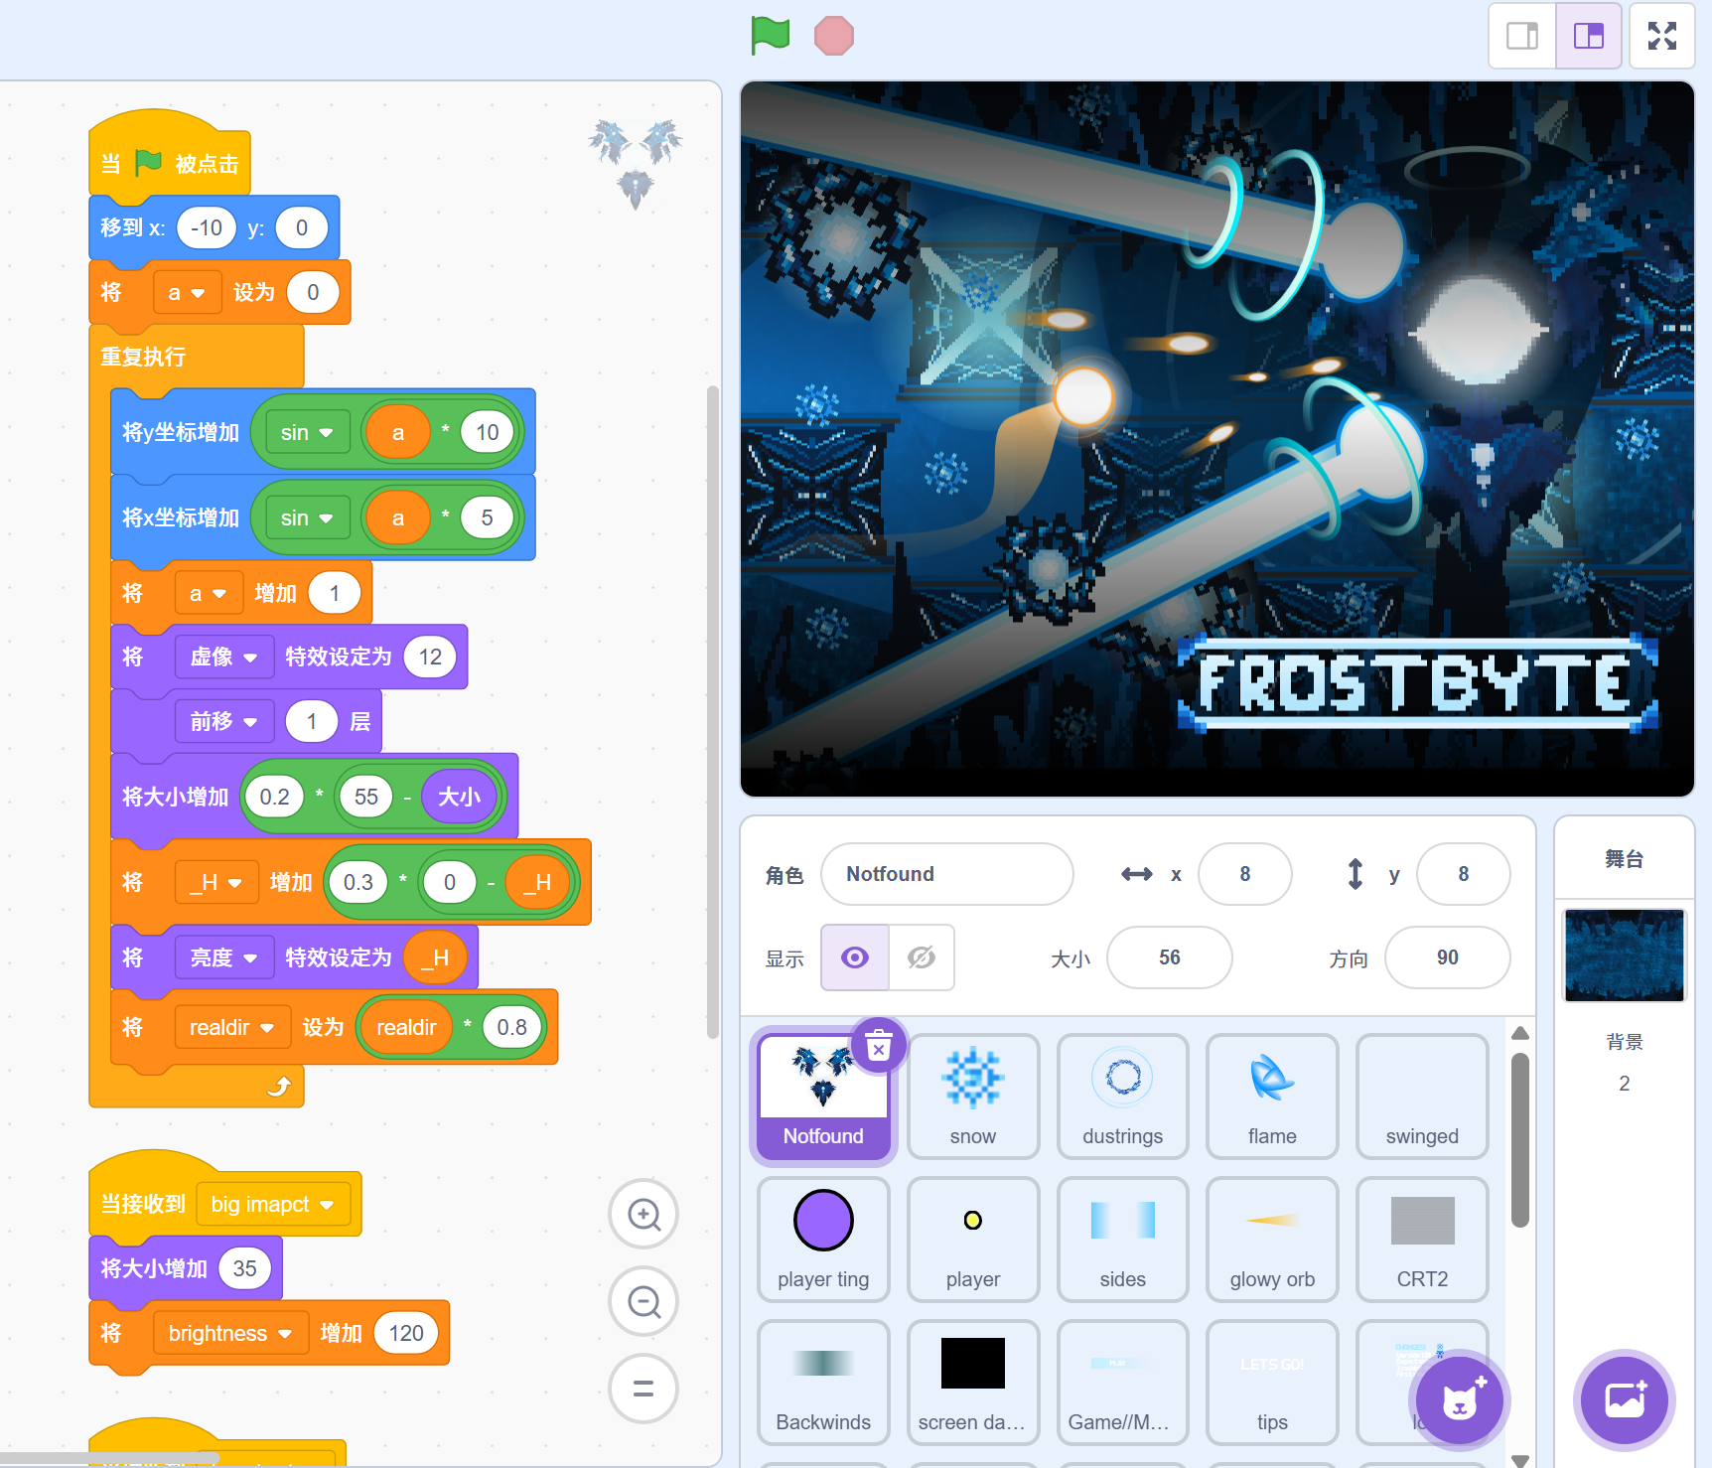Show the sprite using eye icon
1712x1468 pixels.
(855, 957)
